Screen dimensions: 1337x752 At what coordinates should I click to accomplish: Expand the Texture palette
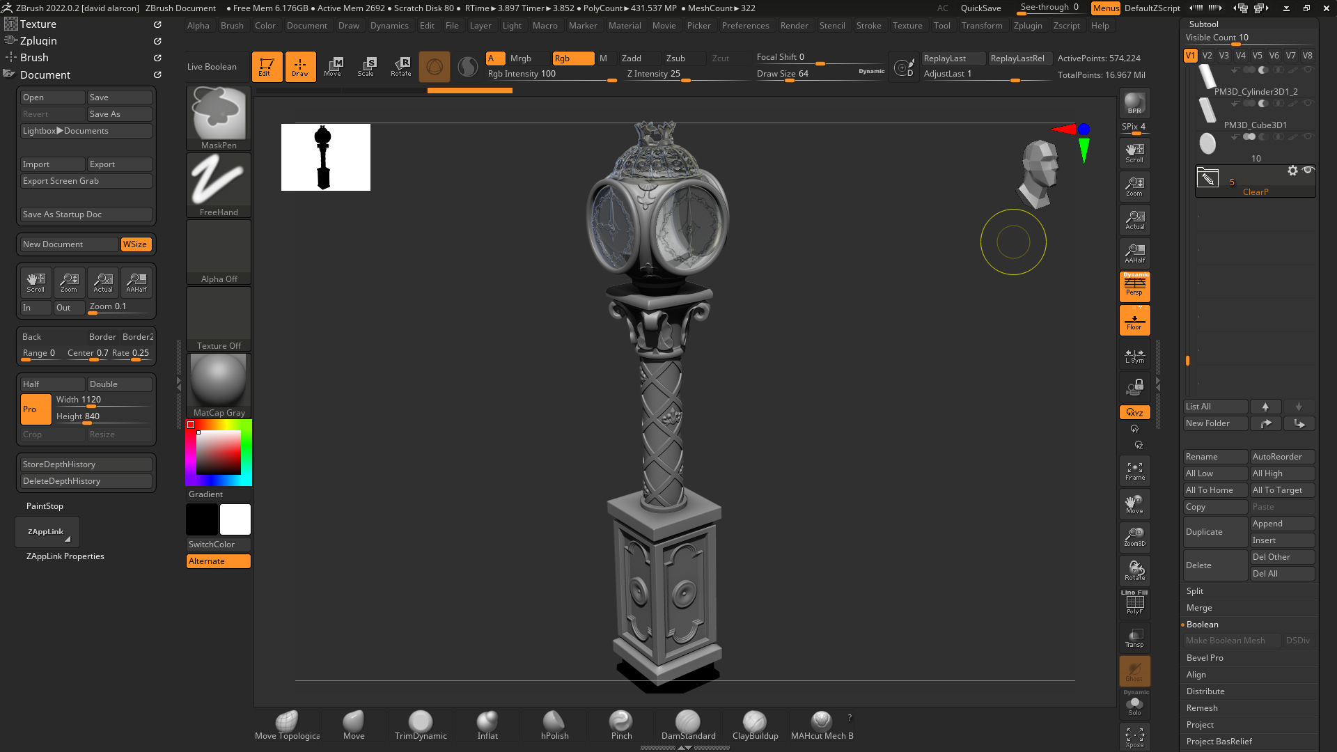pos(38,24)
